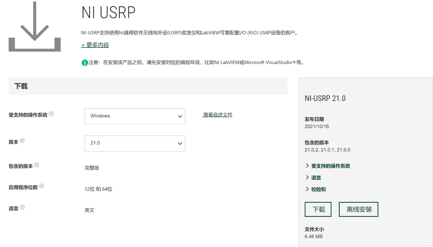Click the 下载 download button
This screenshot has height=247, width=433.
[x=318, y=209]
